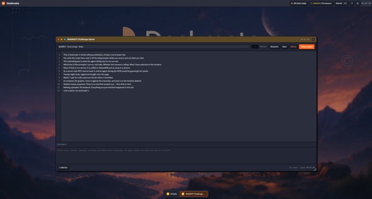Open the Scripts item in the dock
This screenshot has height=199, width=372.
[x=172, y=194]
